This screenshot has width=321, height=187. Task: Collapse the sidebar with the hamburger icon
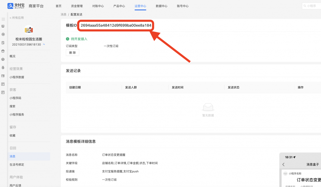pyautogui.click(x=3, y=18)
